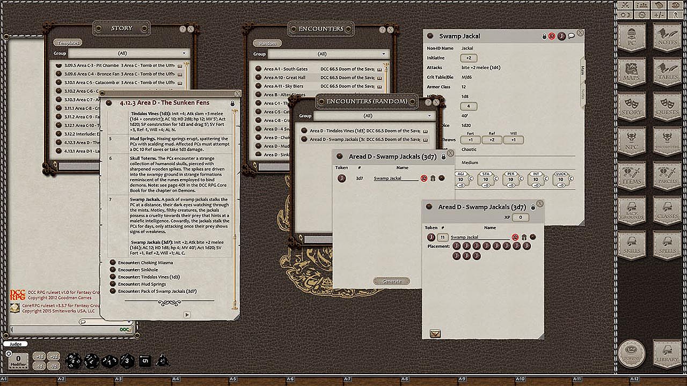The width and height of the screenshot is (687, 386).
Task: Click the Modifier box on dice tray
Action: click(x=18, y=361)
